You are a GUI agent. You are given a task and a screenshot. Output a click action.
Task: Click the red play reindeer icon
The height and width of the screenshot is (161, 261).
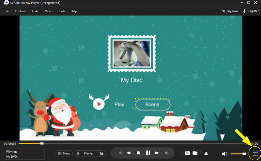(99, 102)
